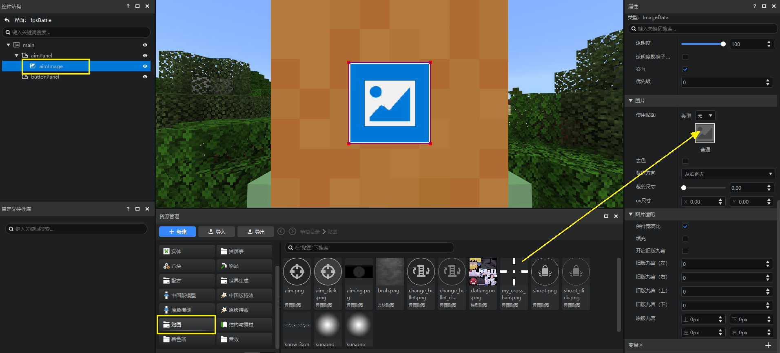Click the 方块 resource category
Screen dimensions: 780x353
coord(187,266)
